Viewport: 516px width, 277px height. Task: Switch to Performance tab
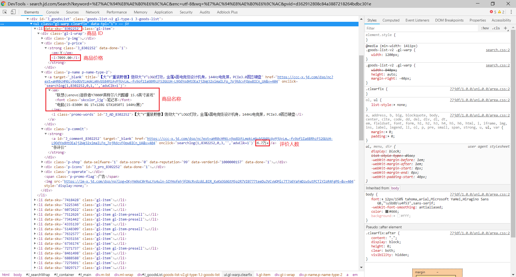pyautogui.click(x=117, y=12)
